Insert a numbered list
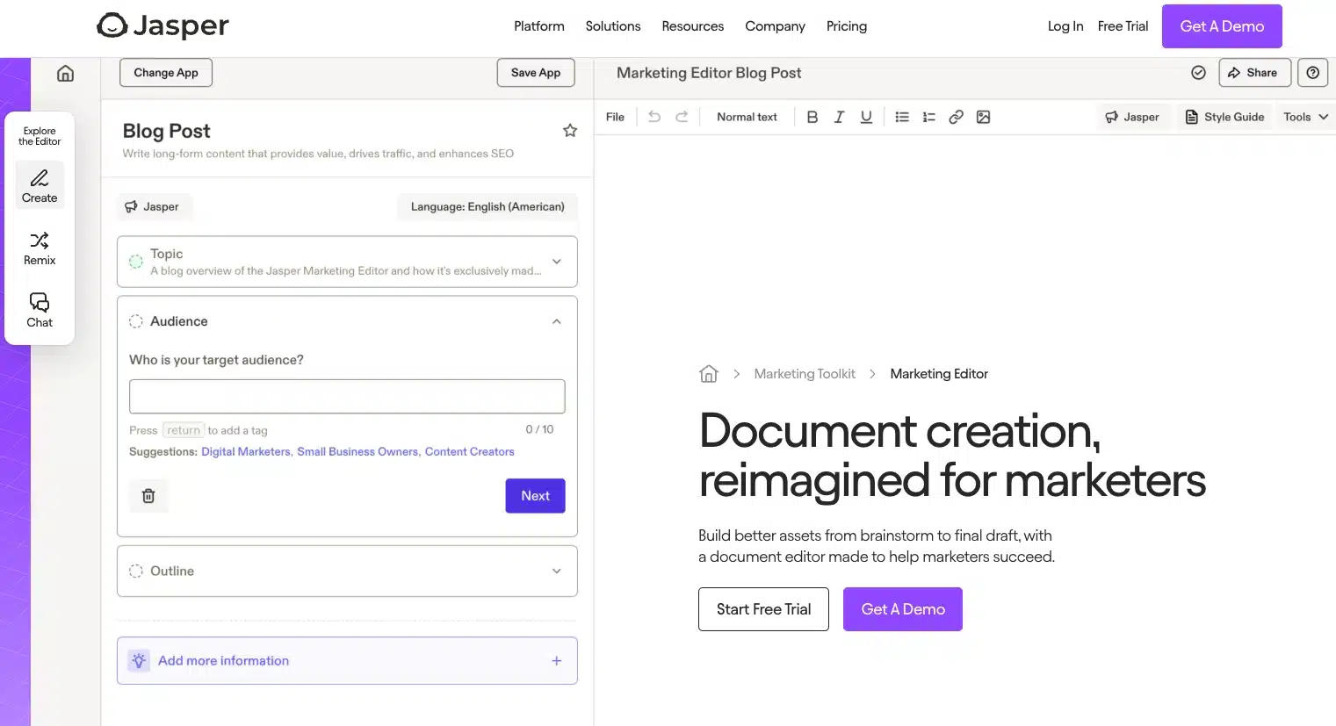This screenshot has height=726, width=1336. pyautogui.click(x=929, y=117)
